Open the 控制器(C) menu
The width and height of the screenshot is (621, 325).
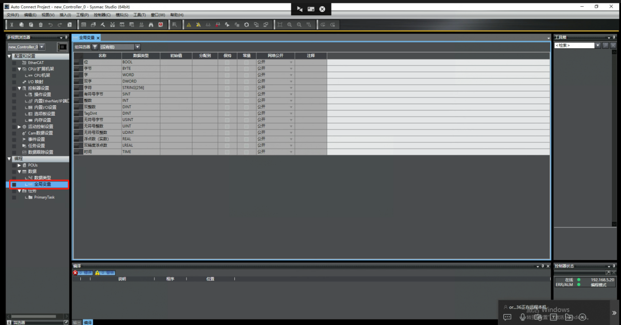click(102, 15)
